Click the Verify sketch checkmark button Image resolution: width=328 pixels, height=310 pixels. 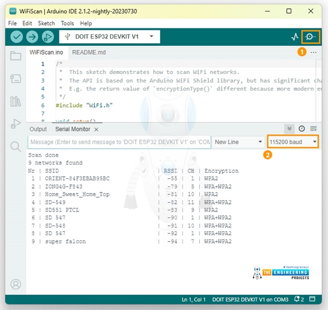point(17,37)
